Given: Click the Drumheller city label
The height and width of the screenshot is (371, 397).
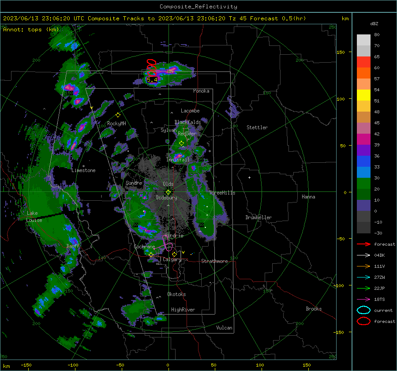Looking at the screenshot, I should pos(258,217).
